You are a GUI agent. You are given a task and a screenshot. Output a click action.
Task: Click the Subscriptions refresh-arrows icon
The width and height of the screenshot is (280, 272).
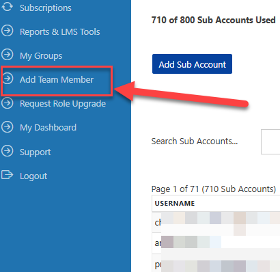[7, 6]
